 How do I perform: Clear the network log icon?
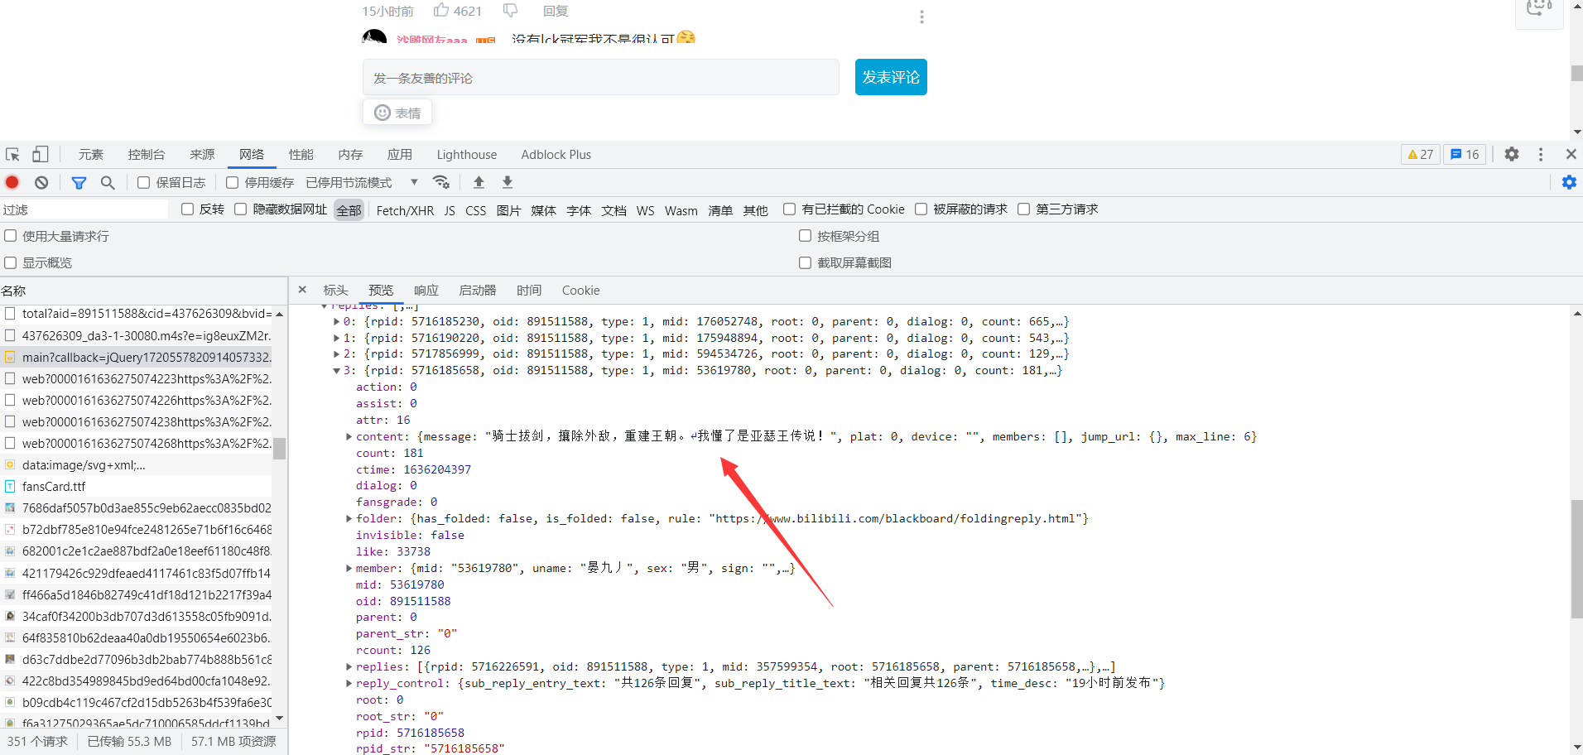click(41, 182)
